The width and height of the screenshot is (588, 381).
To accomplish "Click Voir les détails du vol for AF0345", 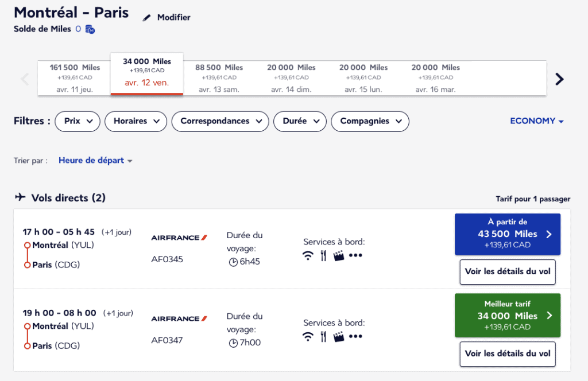I will click(507, 272).
